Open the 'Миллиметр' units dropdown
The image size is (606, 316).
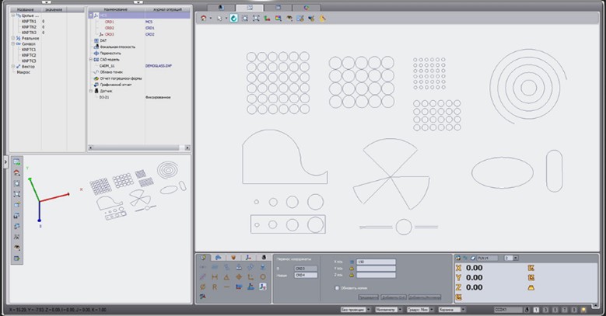coord(389,309)
